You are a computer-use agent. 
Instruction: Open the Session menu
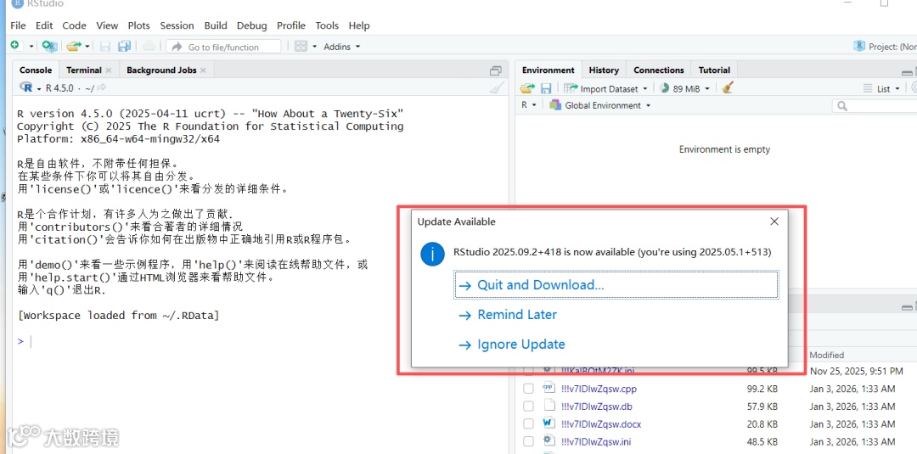[177, 25]
